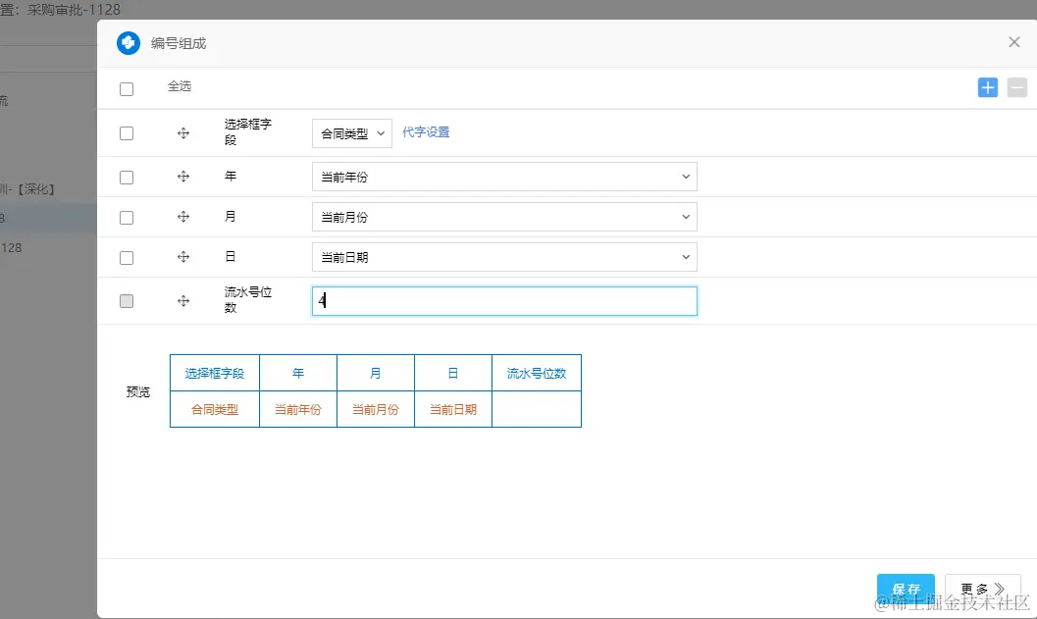
Task: Click preview header cell 流水号位数
Action: pyautogui.click(x=537, y=373)
